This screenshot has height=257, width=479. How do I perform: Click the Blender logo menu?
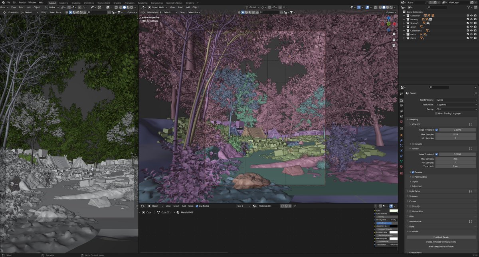coord(2,2)
